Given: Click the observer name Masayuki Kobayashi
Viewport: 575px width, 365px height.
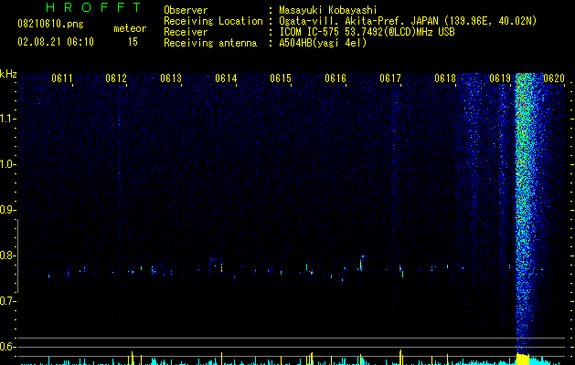Looking at the screenshot, I should (328, 10).
